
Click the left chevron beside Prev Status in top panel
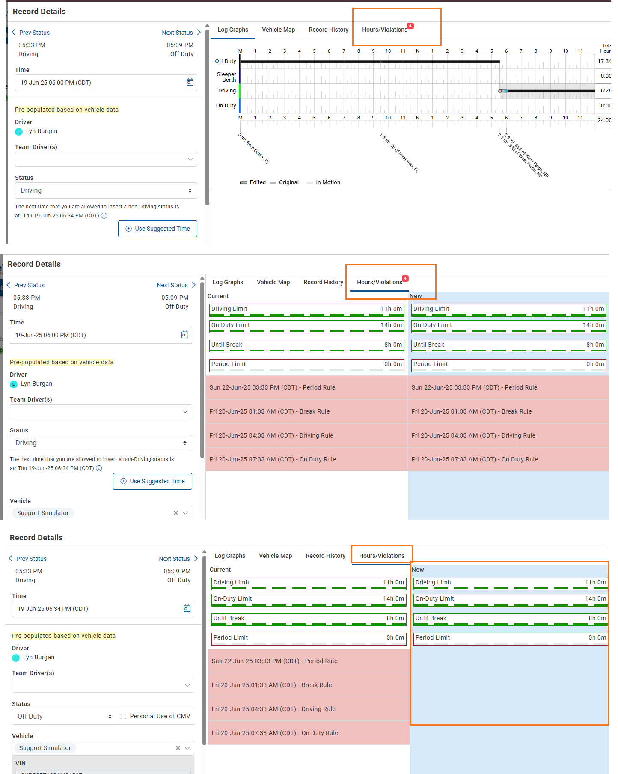click(x=14, y=33)
